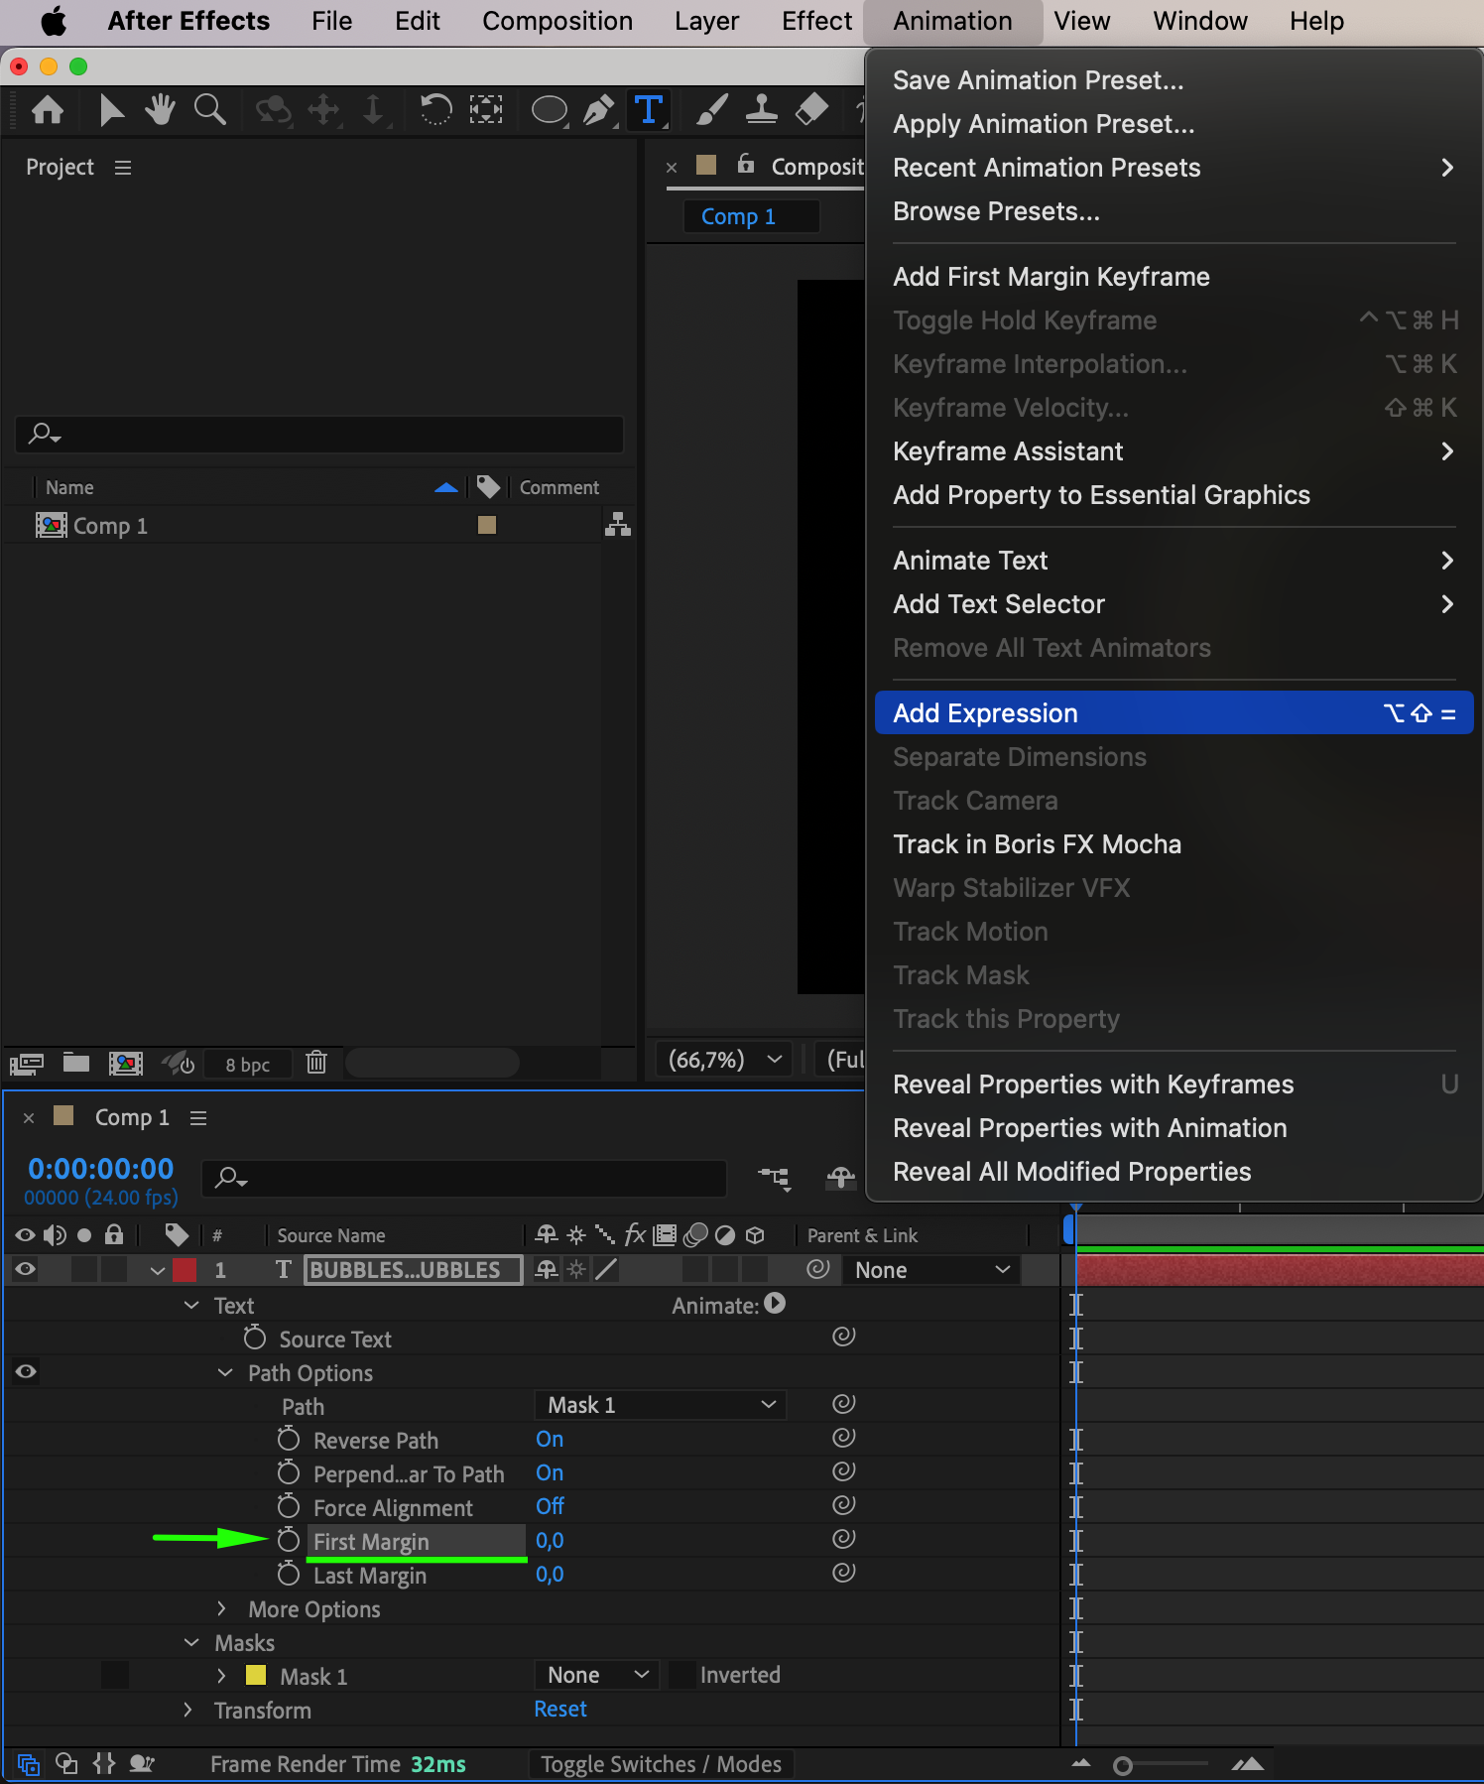The image size is (1484, 1784).
Task: Open the Parent & Link None dropdown
Action: (930, 1270)
